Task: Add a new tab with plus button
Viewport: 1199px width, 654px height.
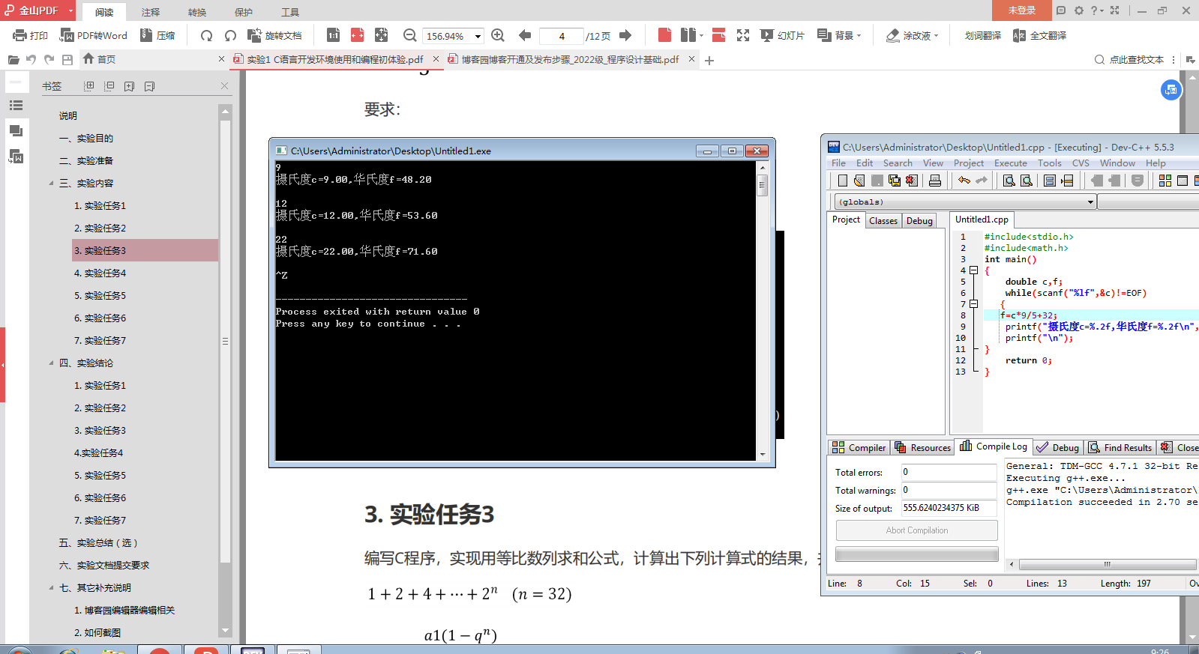Action: pos(709,60)
